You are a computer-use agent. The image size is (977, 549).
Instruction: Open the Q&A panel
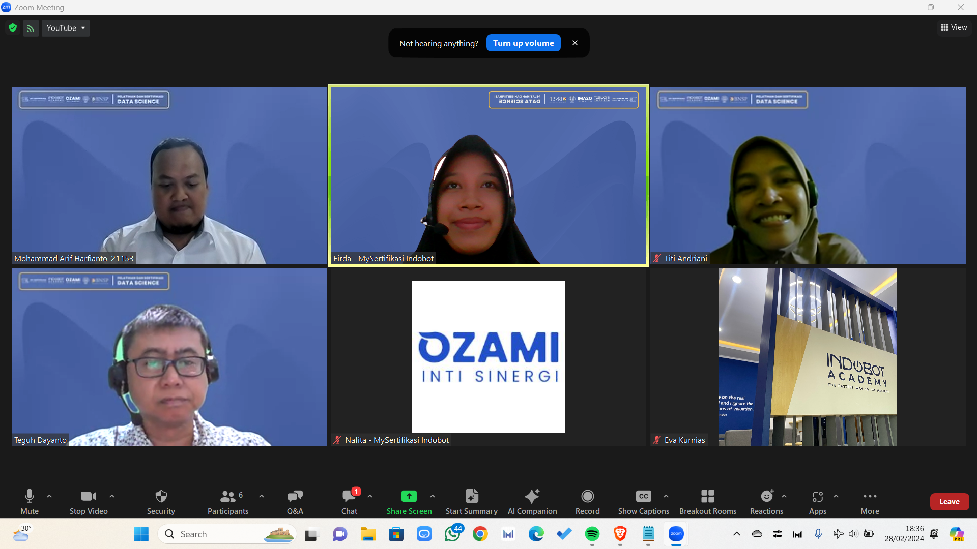[294, 502]
